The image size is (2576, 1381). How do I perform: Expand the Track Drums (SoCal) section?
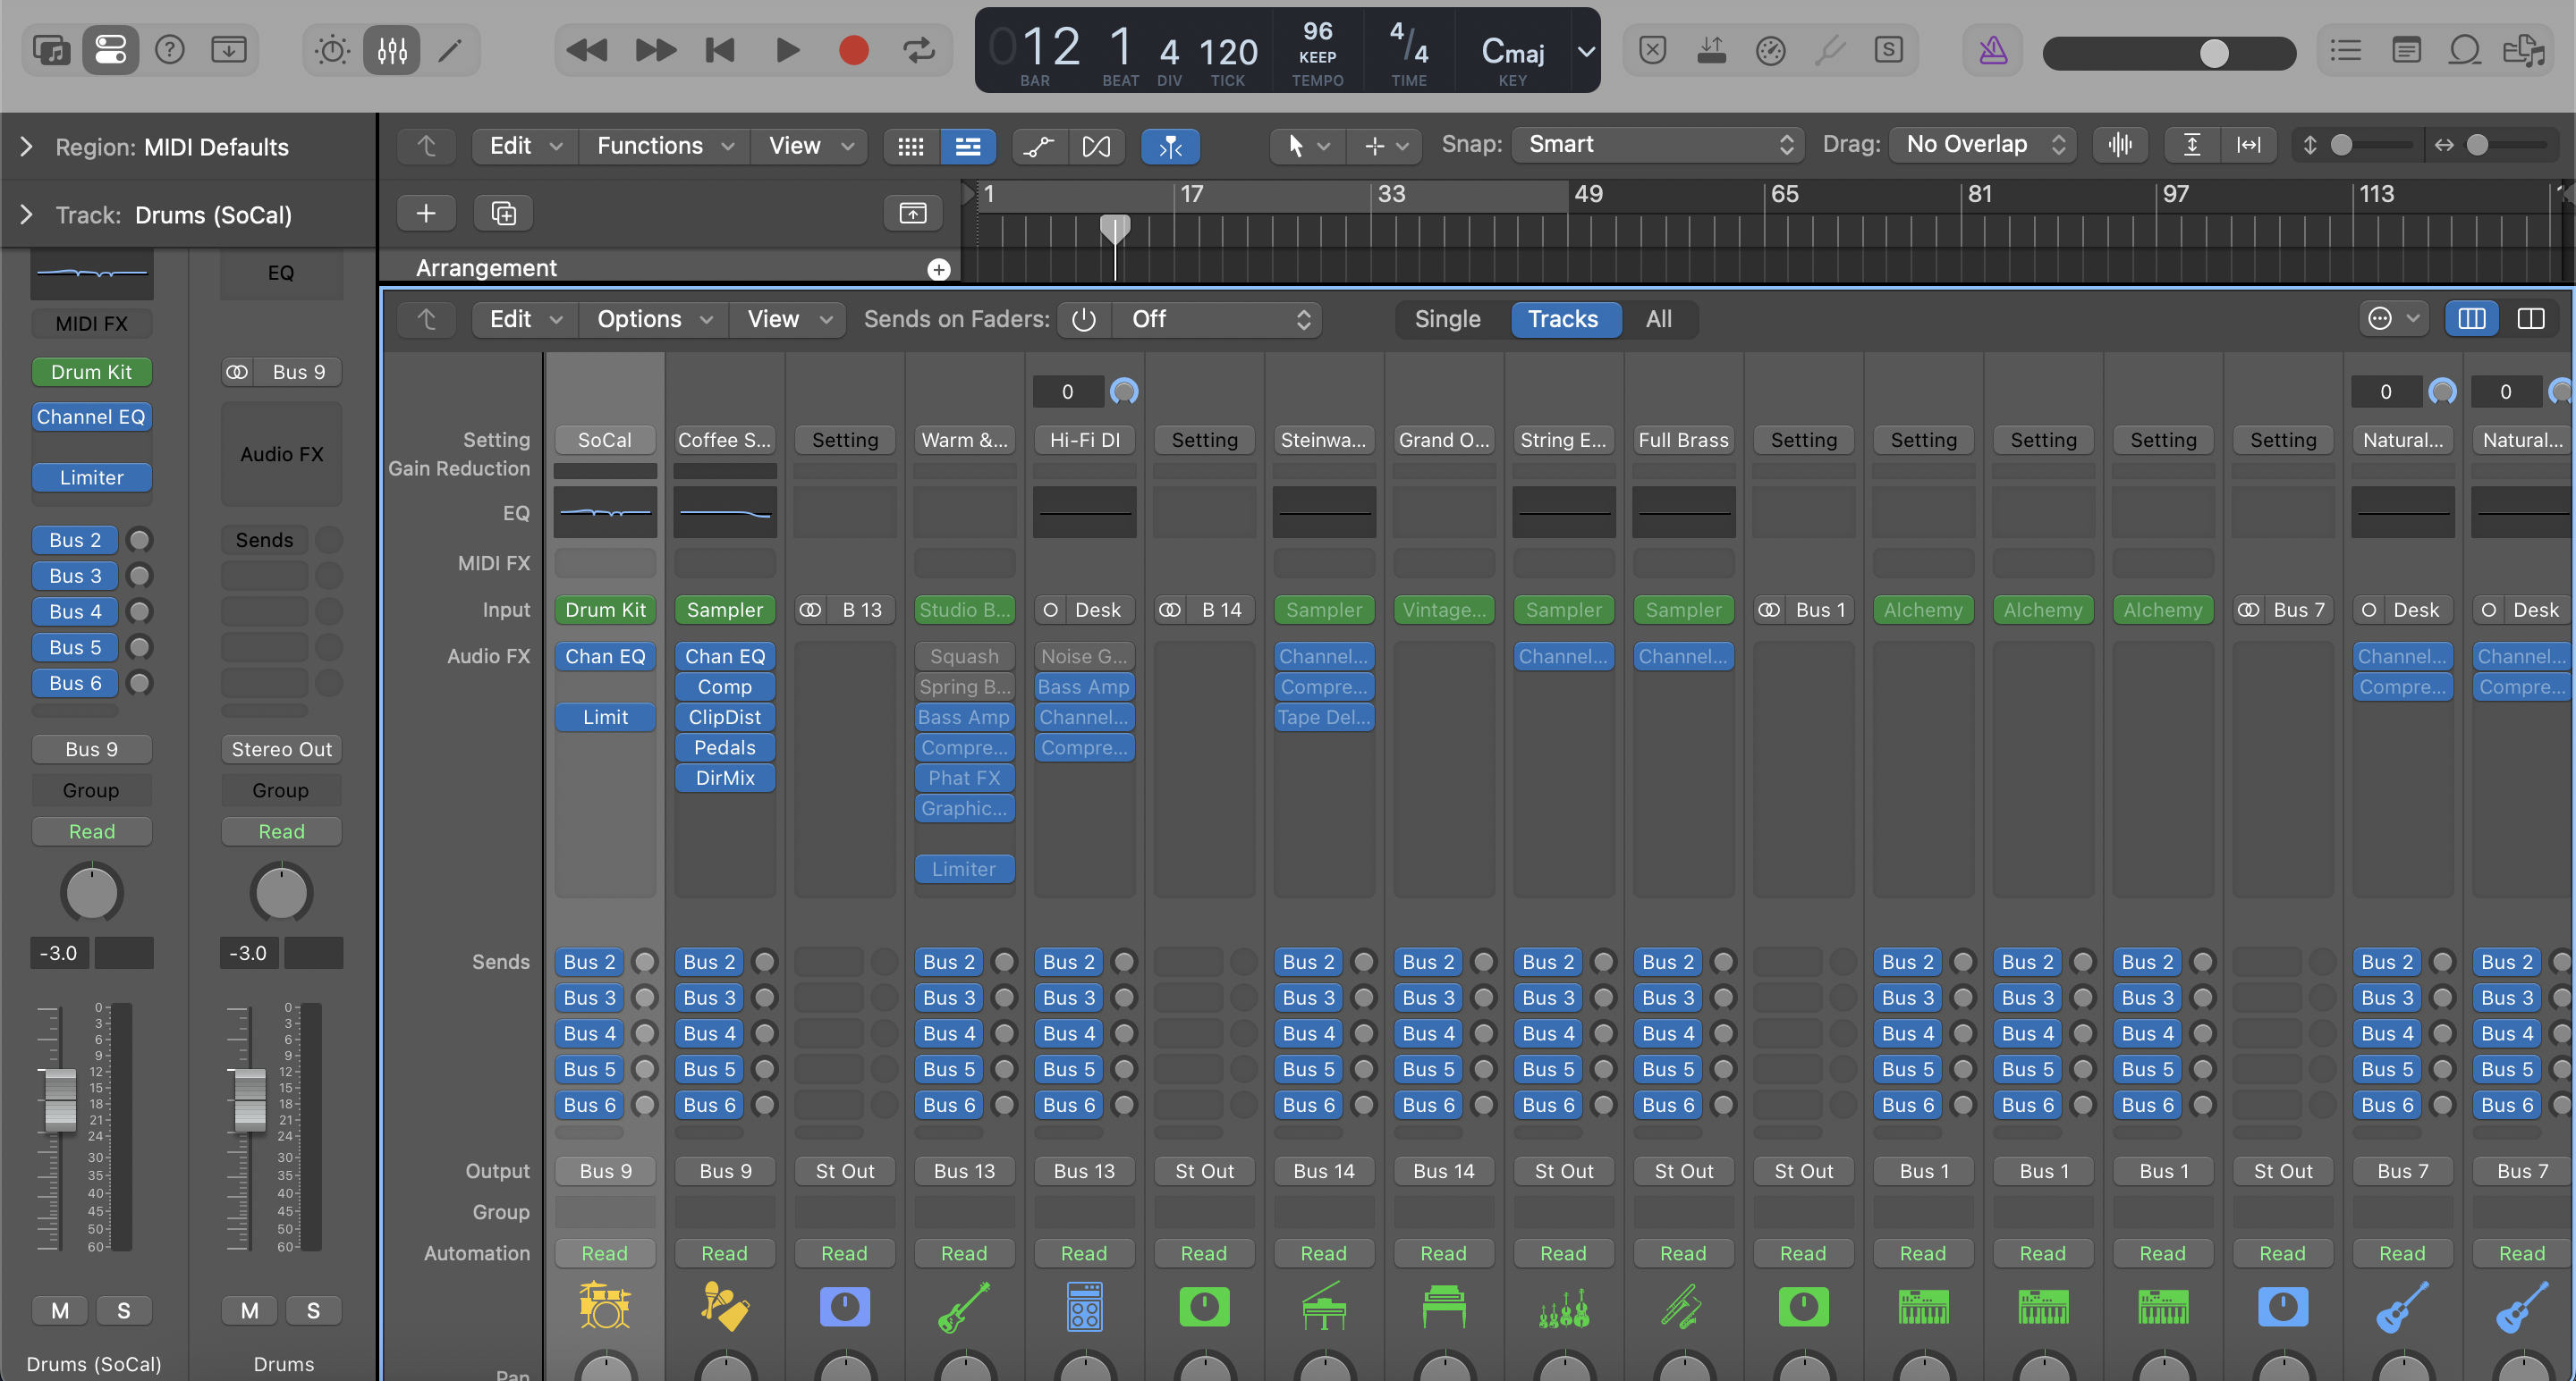point(27,215)
